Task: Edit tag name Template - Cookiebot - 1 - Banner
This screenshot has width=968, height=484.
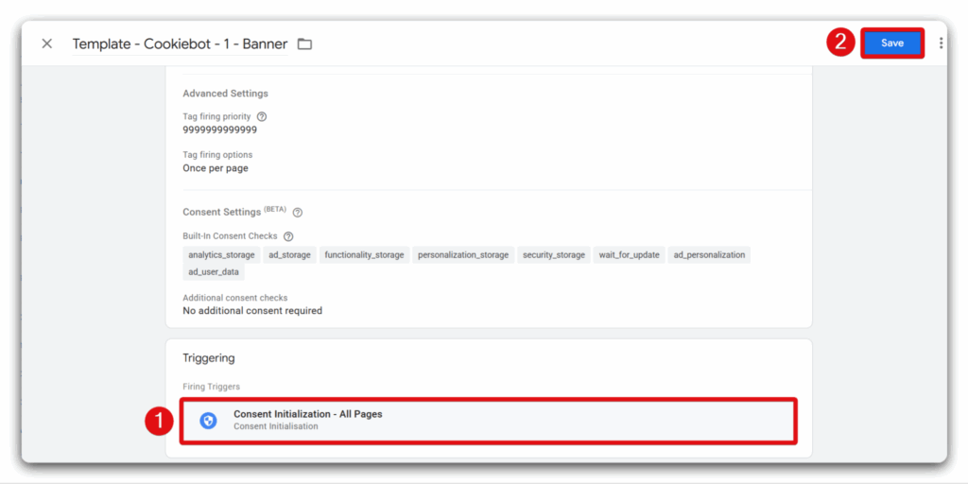Action: tap(180, 43)
